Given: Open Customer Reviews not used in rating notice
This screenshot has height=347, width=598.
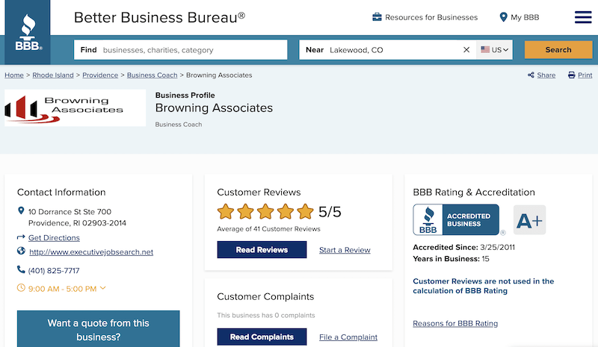Looking at the screenshot, I should 483,286.
